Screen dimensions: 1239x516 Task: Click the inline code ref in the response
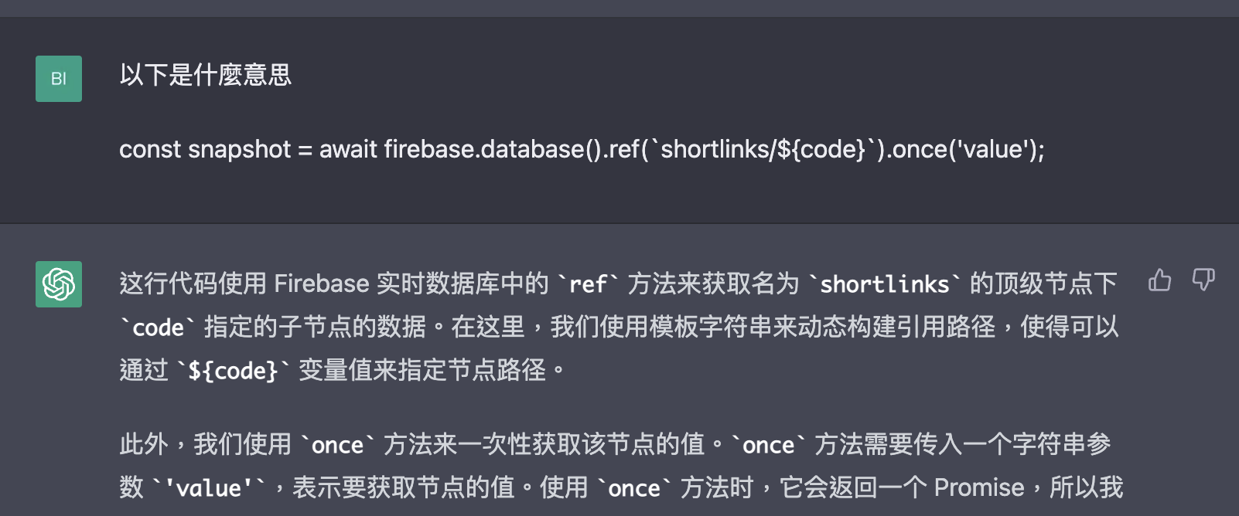click(588, 285)
